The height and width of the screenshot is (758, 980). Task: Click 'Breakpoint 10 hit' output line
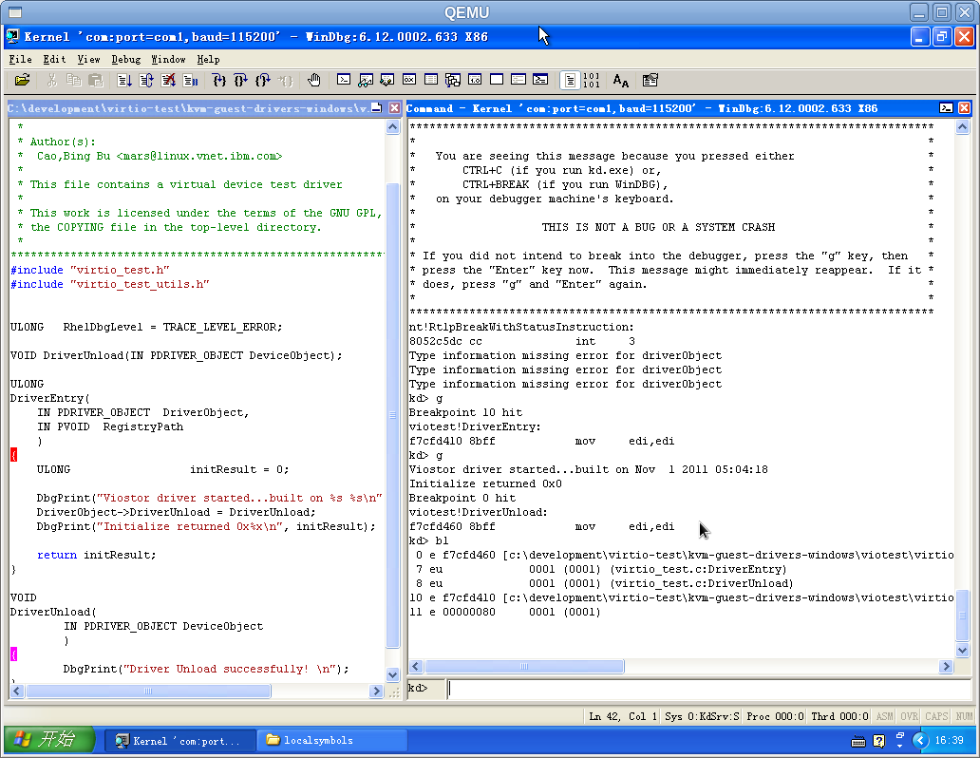[x=465, y=413]
